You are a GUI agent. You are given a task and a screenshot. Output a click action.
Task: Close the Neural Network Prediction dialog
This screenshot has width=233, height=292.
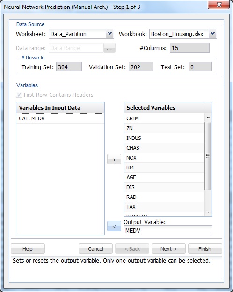[218, 5]
